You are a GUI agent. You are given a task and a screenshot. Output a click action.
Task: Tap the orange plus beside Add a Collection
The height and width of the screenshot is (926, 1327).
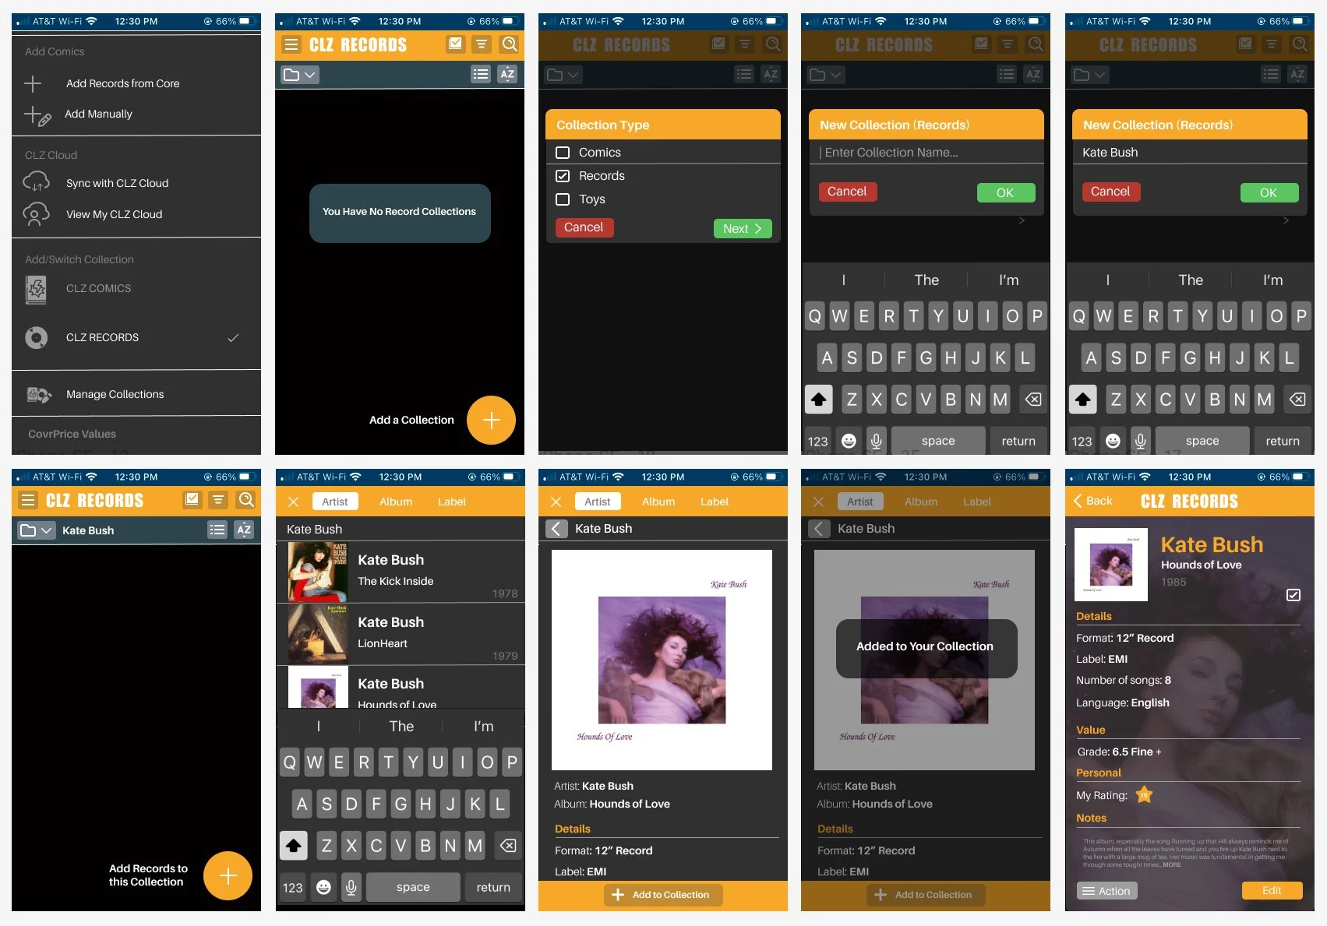pyautogui.click(x=491, y=421)
